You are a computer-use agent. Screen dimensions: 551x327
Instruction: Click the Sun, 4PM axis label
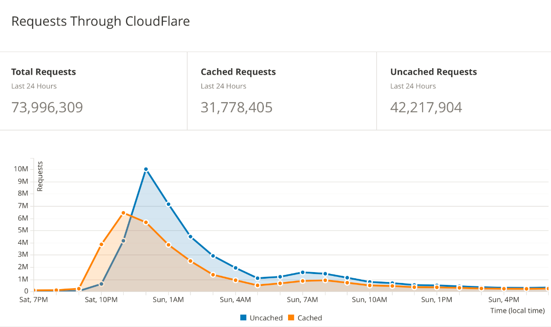tap(504, 300)
